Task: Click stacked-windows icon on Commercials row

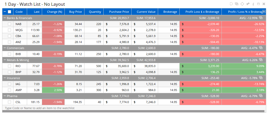Action: 261,48
